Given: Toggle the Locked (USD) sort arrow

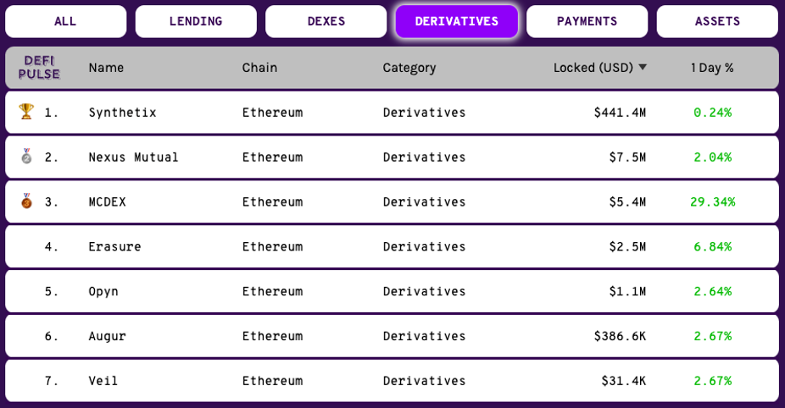Looking at the screenshot, I should pyautogui.click(x=643, y=68).
